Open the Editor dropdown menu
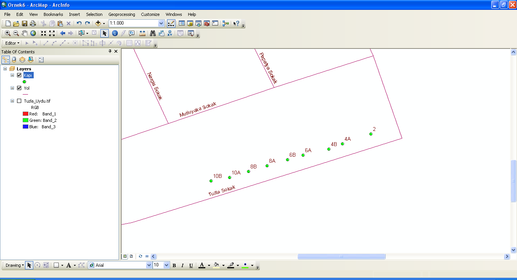 coord(12,43)
